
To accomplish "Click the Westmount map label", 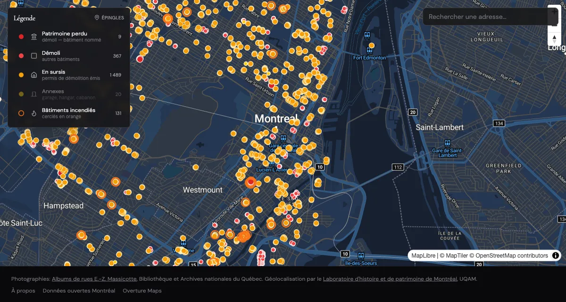I will coord(202,190).
